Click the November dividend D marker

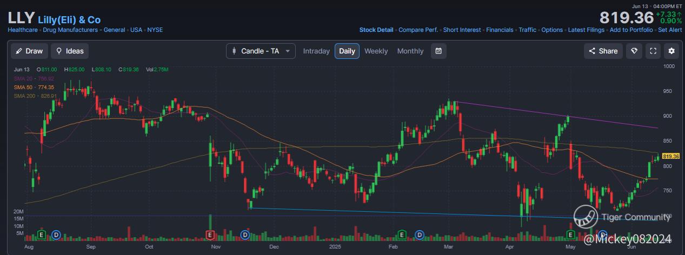coord(244,234)
